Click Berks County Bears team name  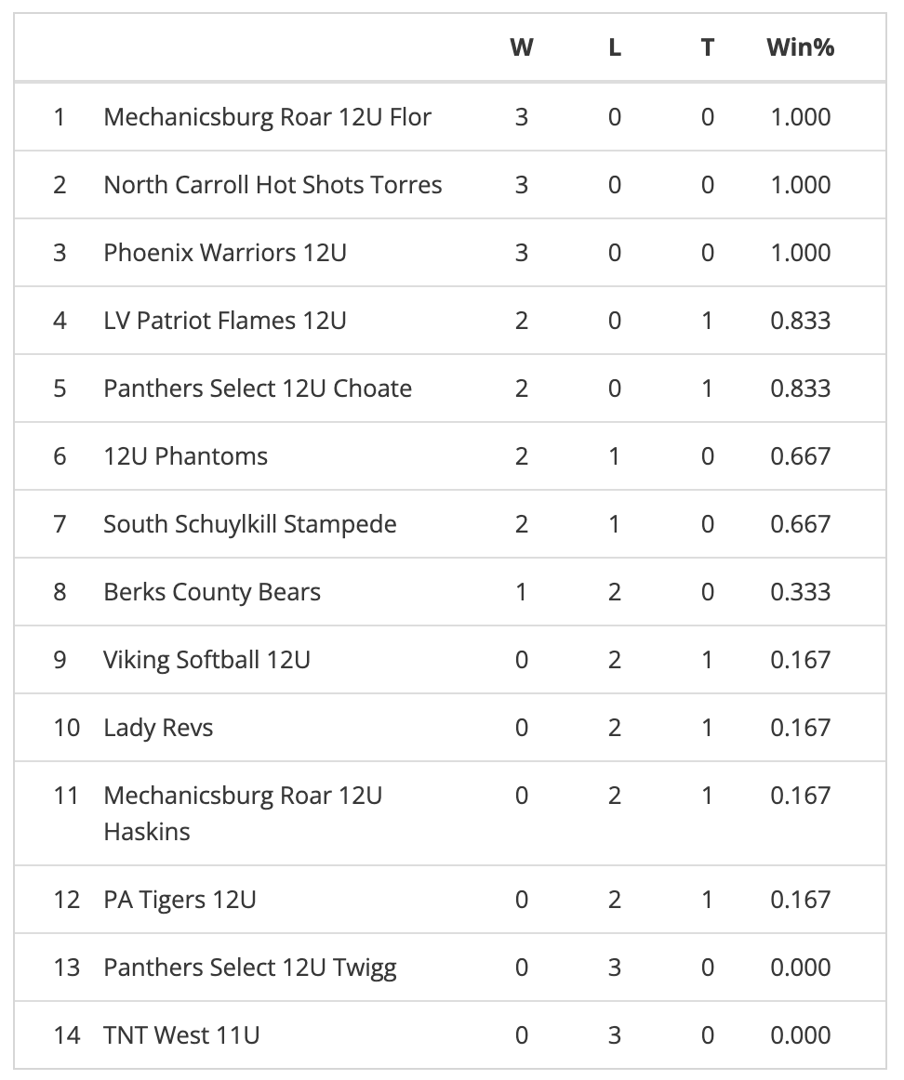(x=212, y=592)
